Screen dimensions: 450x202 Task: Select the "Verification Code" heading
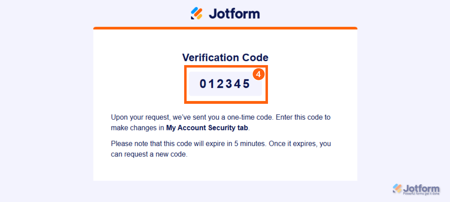point(225,58)
